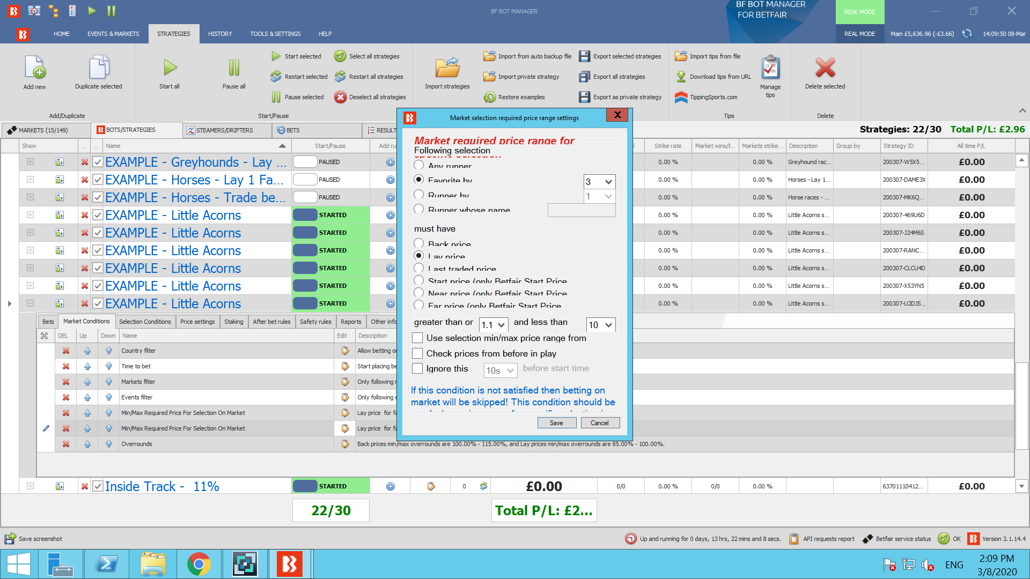Click Restart all strategies

tap(369, 77)
